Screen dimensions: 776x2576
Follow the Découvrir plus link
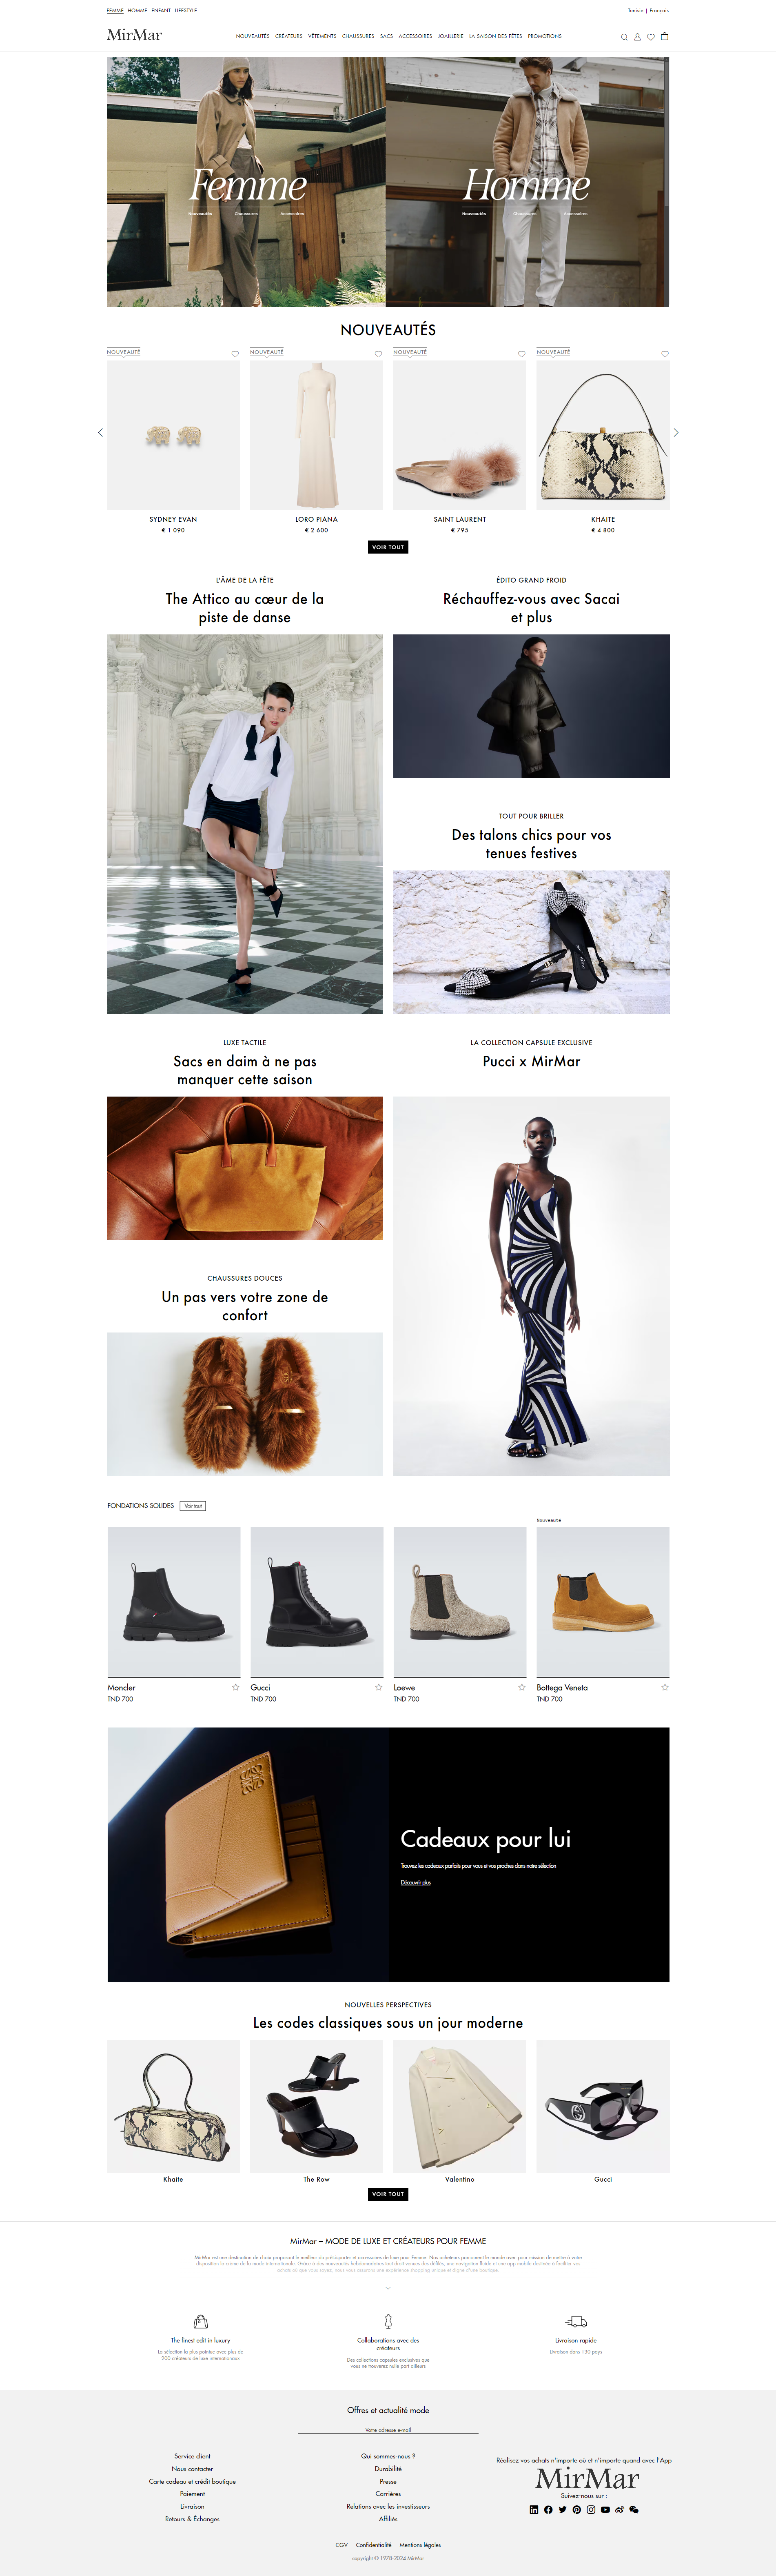pyautogui.click(x=416, y=1882)
